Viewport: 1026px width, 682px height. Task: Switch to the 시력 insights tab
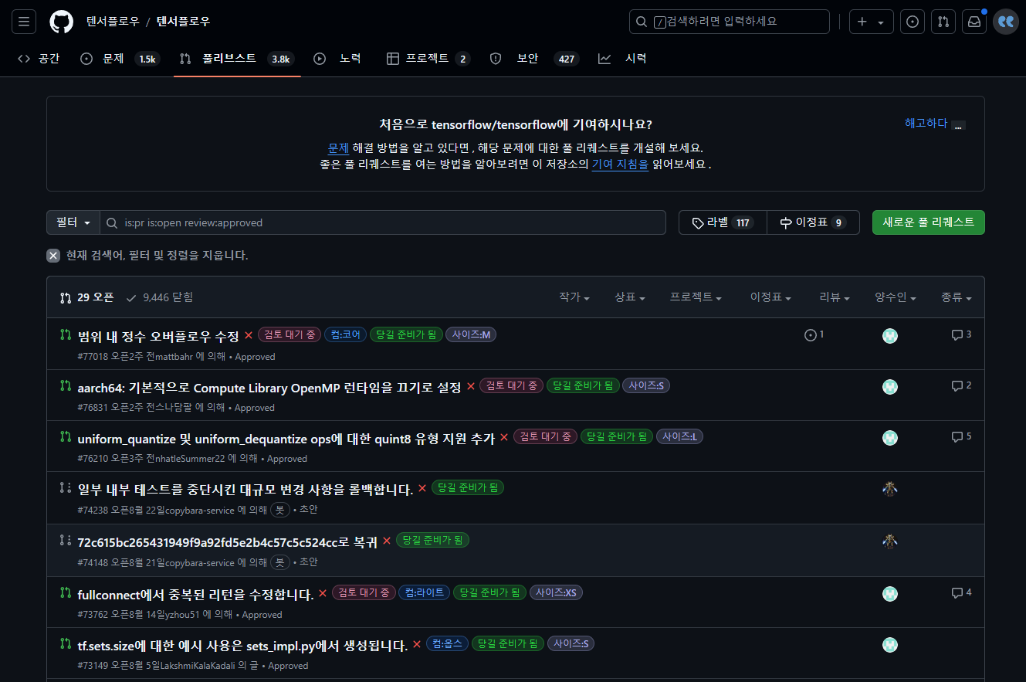[622, 59]
